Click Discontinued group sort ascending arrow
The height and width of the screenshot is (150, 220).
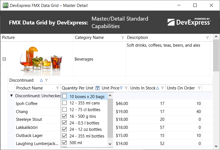(x=41, y=80)
